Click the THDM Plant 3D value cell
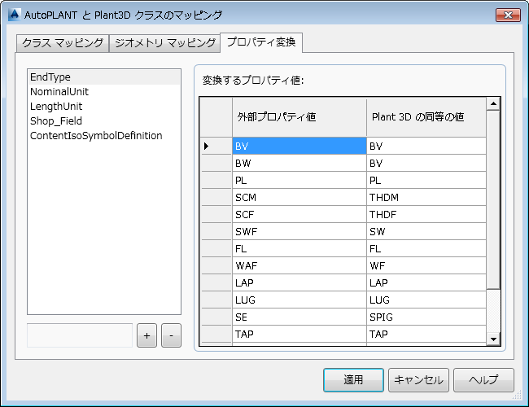This screenshot has height=407, width=529. pos(426,198)
